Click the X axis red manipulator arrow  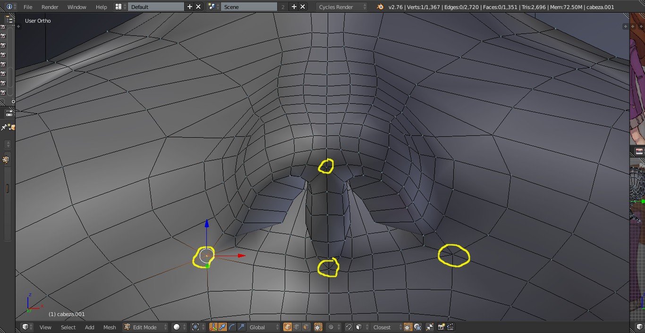241,256
